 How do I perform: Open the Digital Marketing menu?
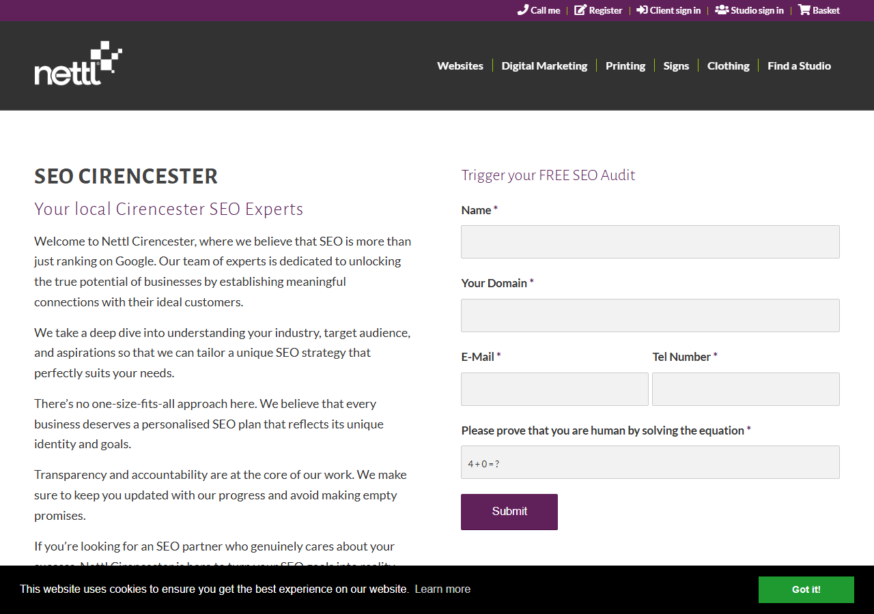point(544,65)
